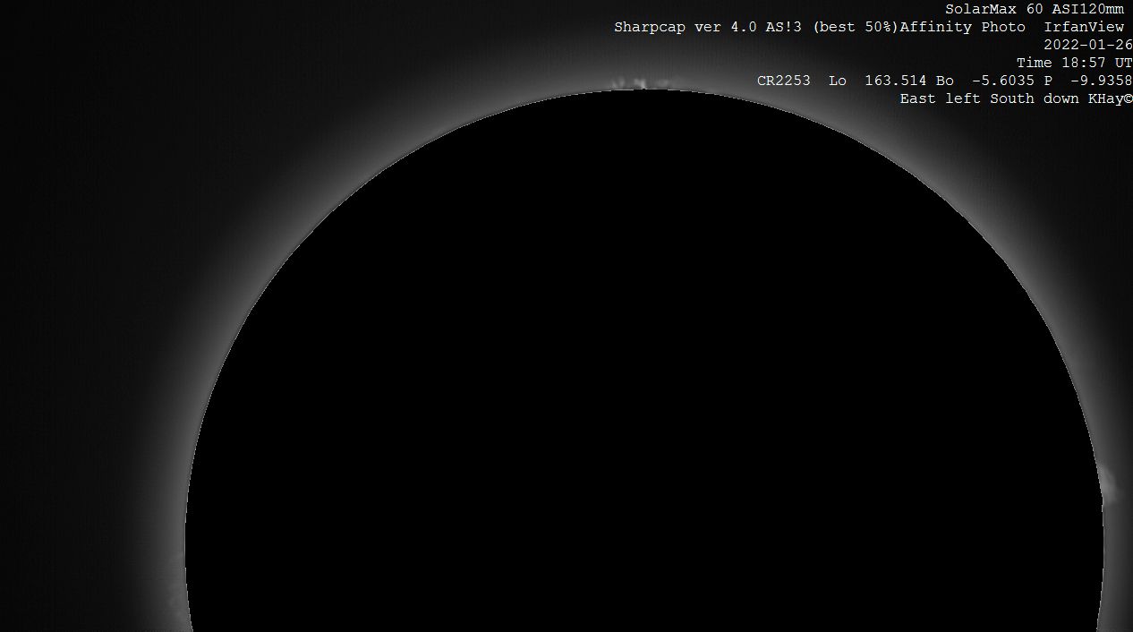Click the 2022-01-26 date stamp
Screen dimensions: 1133x632
click(1087, 45)
